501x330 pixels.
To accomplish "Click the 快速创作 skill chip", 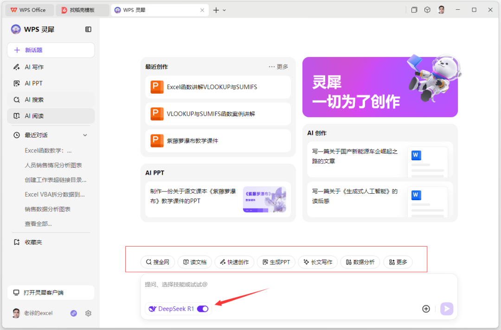I will pyautogui.click(x=235, y=262).
